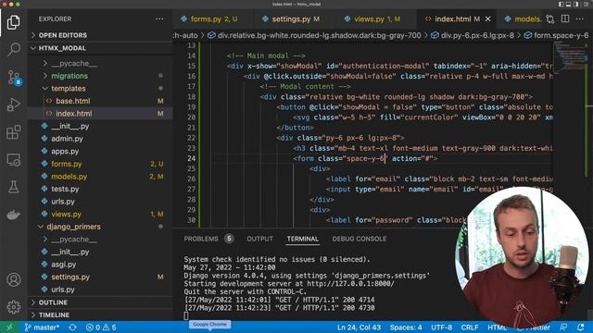Open admin.py file
Image resolution: width=593 pixels, height=333 pixels.
click(x=101, y=139)
